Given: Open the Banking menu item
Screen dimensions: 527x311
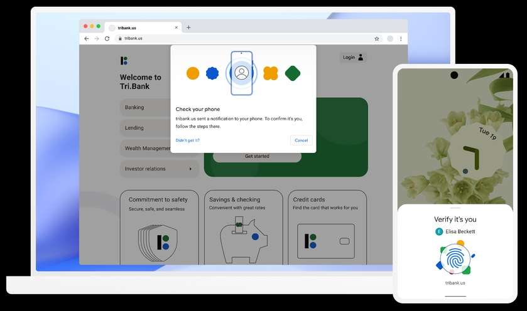Looking at the screenshot, I should tap(145, 107).
